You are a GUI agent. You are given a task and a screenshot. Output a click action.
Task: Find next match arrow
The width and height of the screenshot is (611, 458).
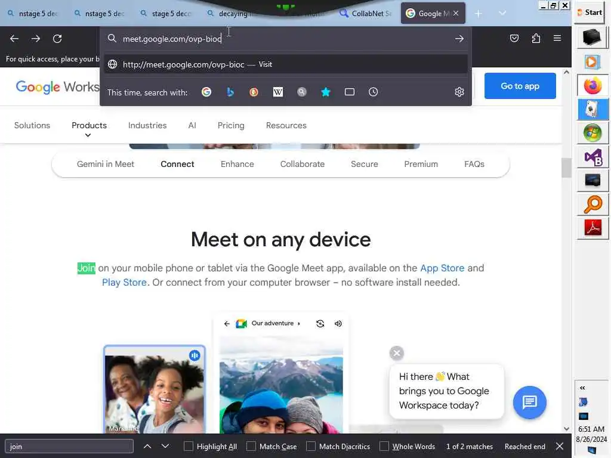pyautogui.click(x=165, y=446)
